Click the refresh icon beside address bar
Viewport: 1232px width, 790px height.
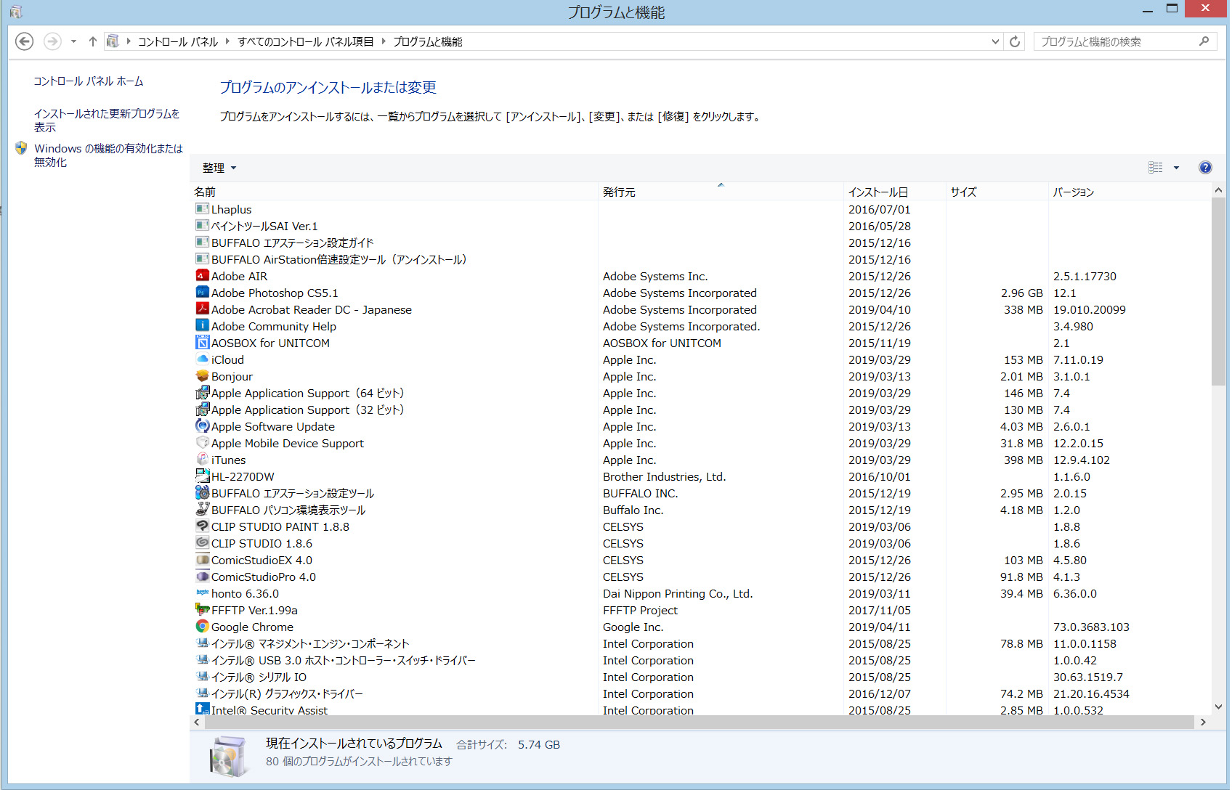point(1015,42)
